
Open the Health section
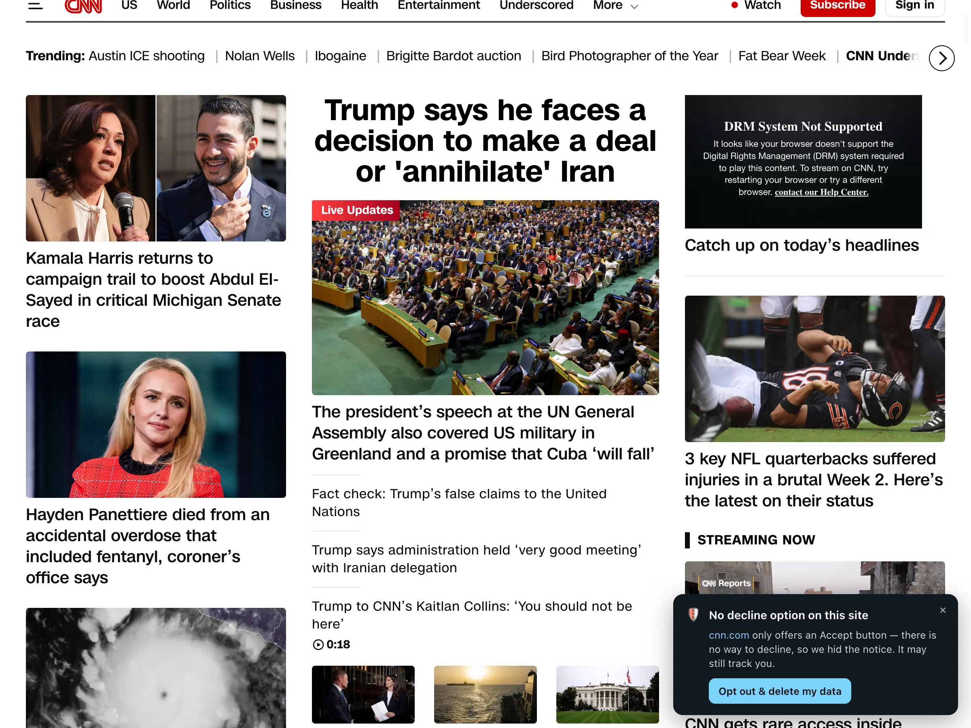tap(360, 5)
